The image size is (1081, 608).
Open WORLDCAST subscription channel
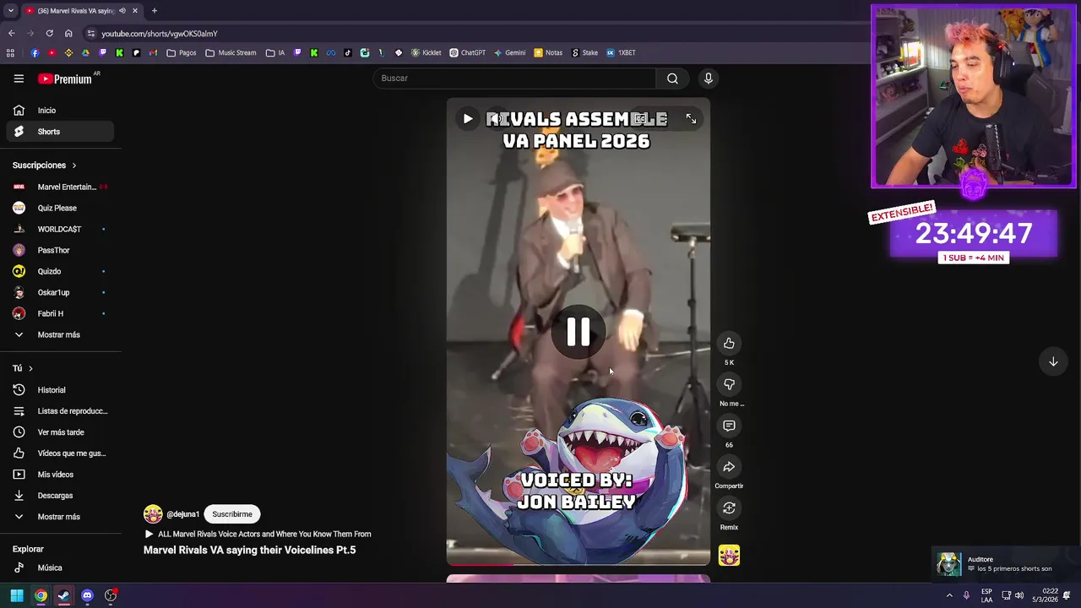tap(61, 229)
